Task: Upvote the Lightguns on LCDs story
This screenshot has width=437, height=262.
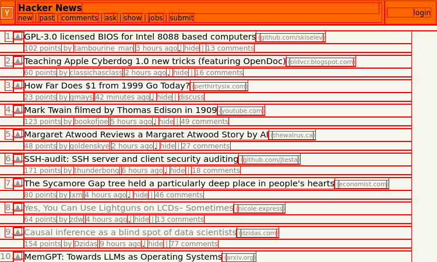Action: point(18,208)
